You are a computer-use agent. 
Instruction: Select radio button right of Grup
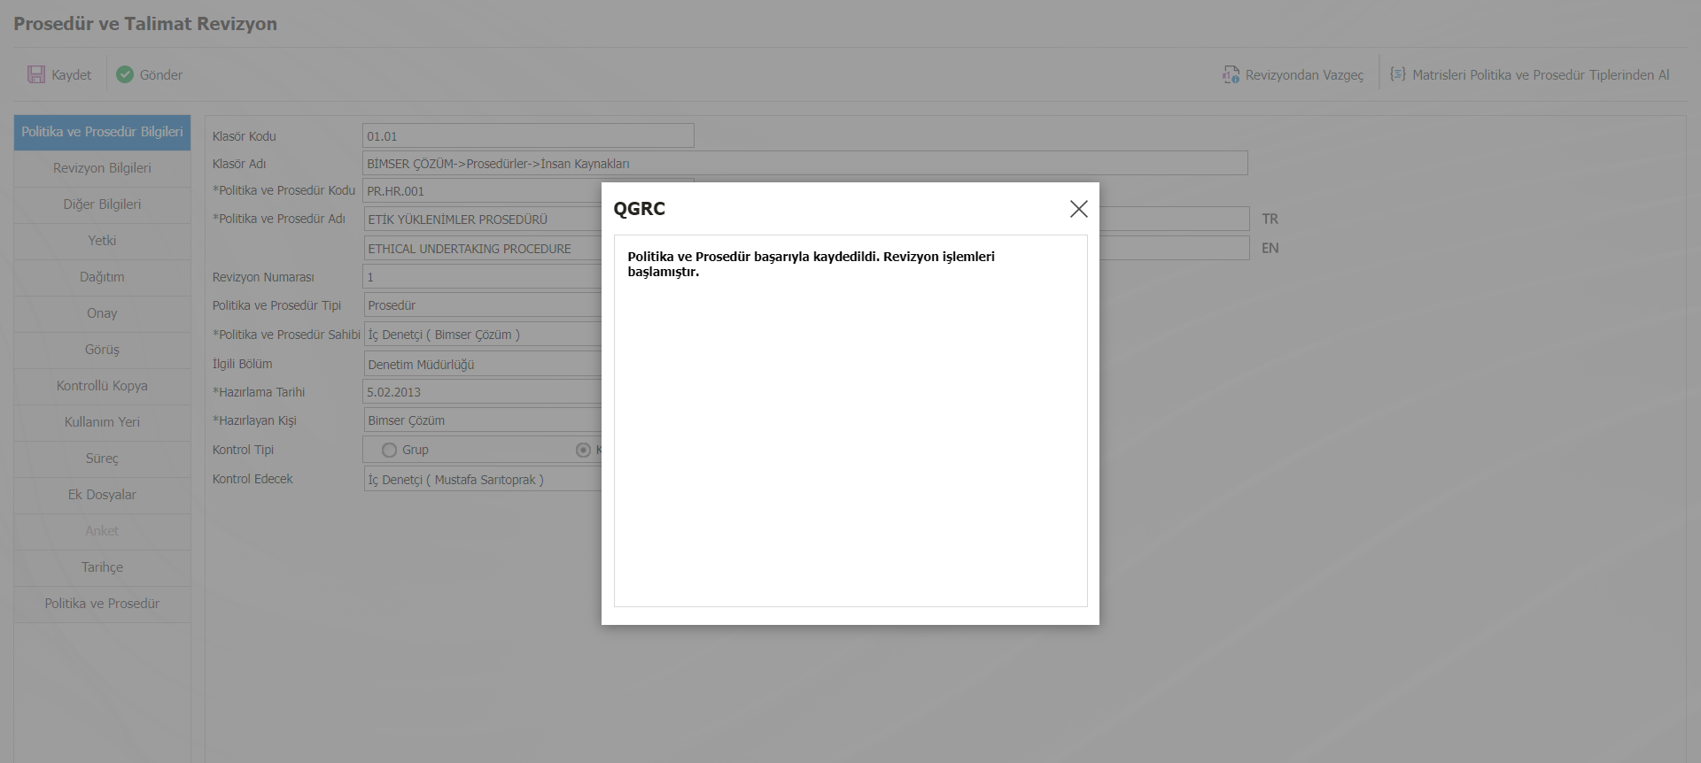point(583,450)
